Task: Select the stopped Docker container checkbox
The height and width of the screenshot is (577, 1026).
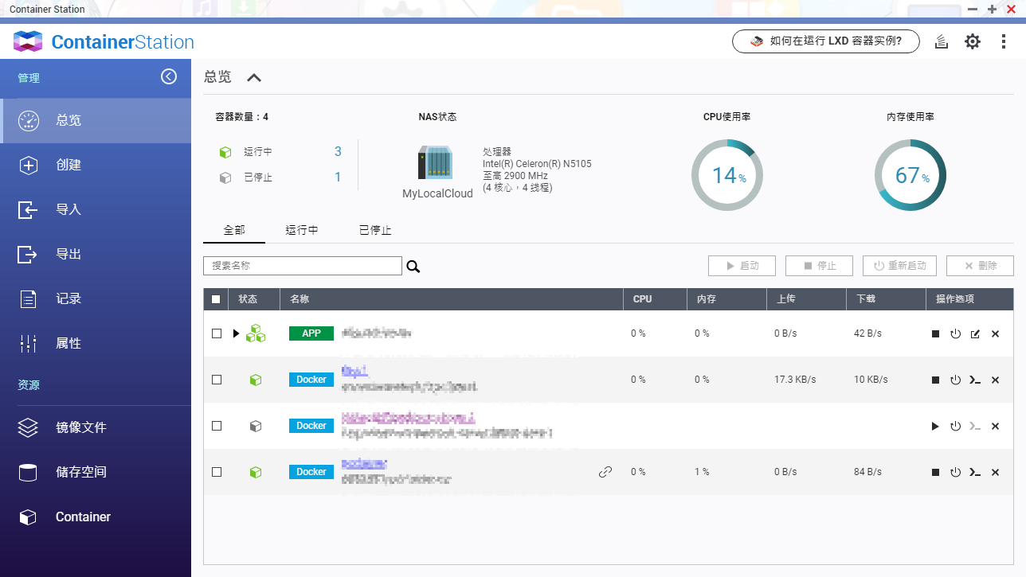Action: tap(217, 426)
